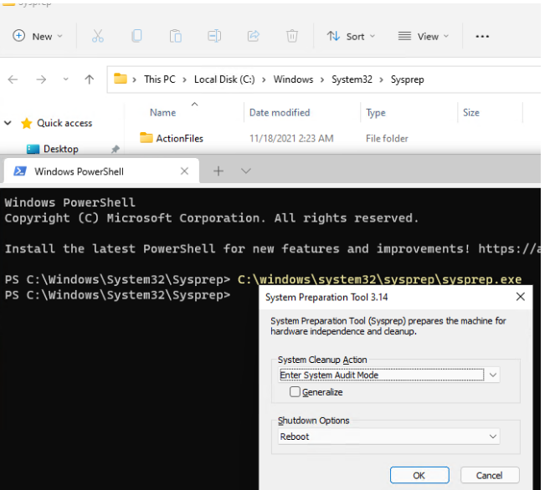Click the folder icon in address bar
This screenshot has height=490, width=555.
121,79
